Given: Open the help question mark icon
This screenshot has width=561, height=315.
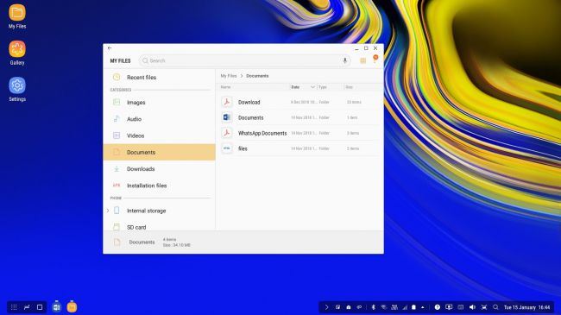Looking at the screenshot, I should [438, 307].
